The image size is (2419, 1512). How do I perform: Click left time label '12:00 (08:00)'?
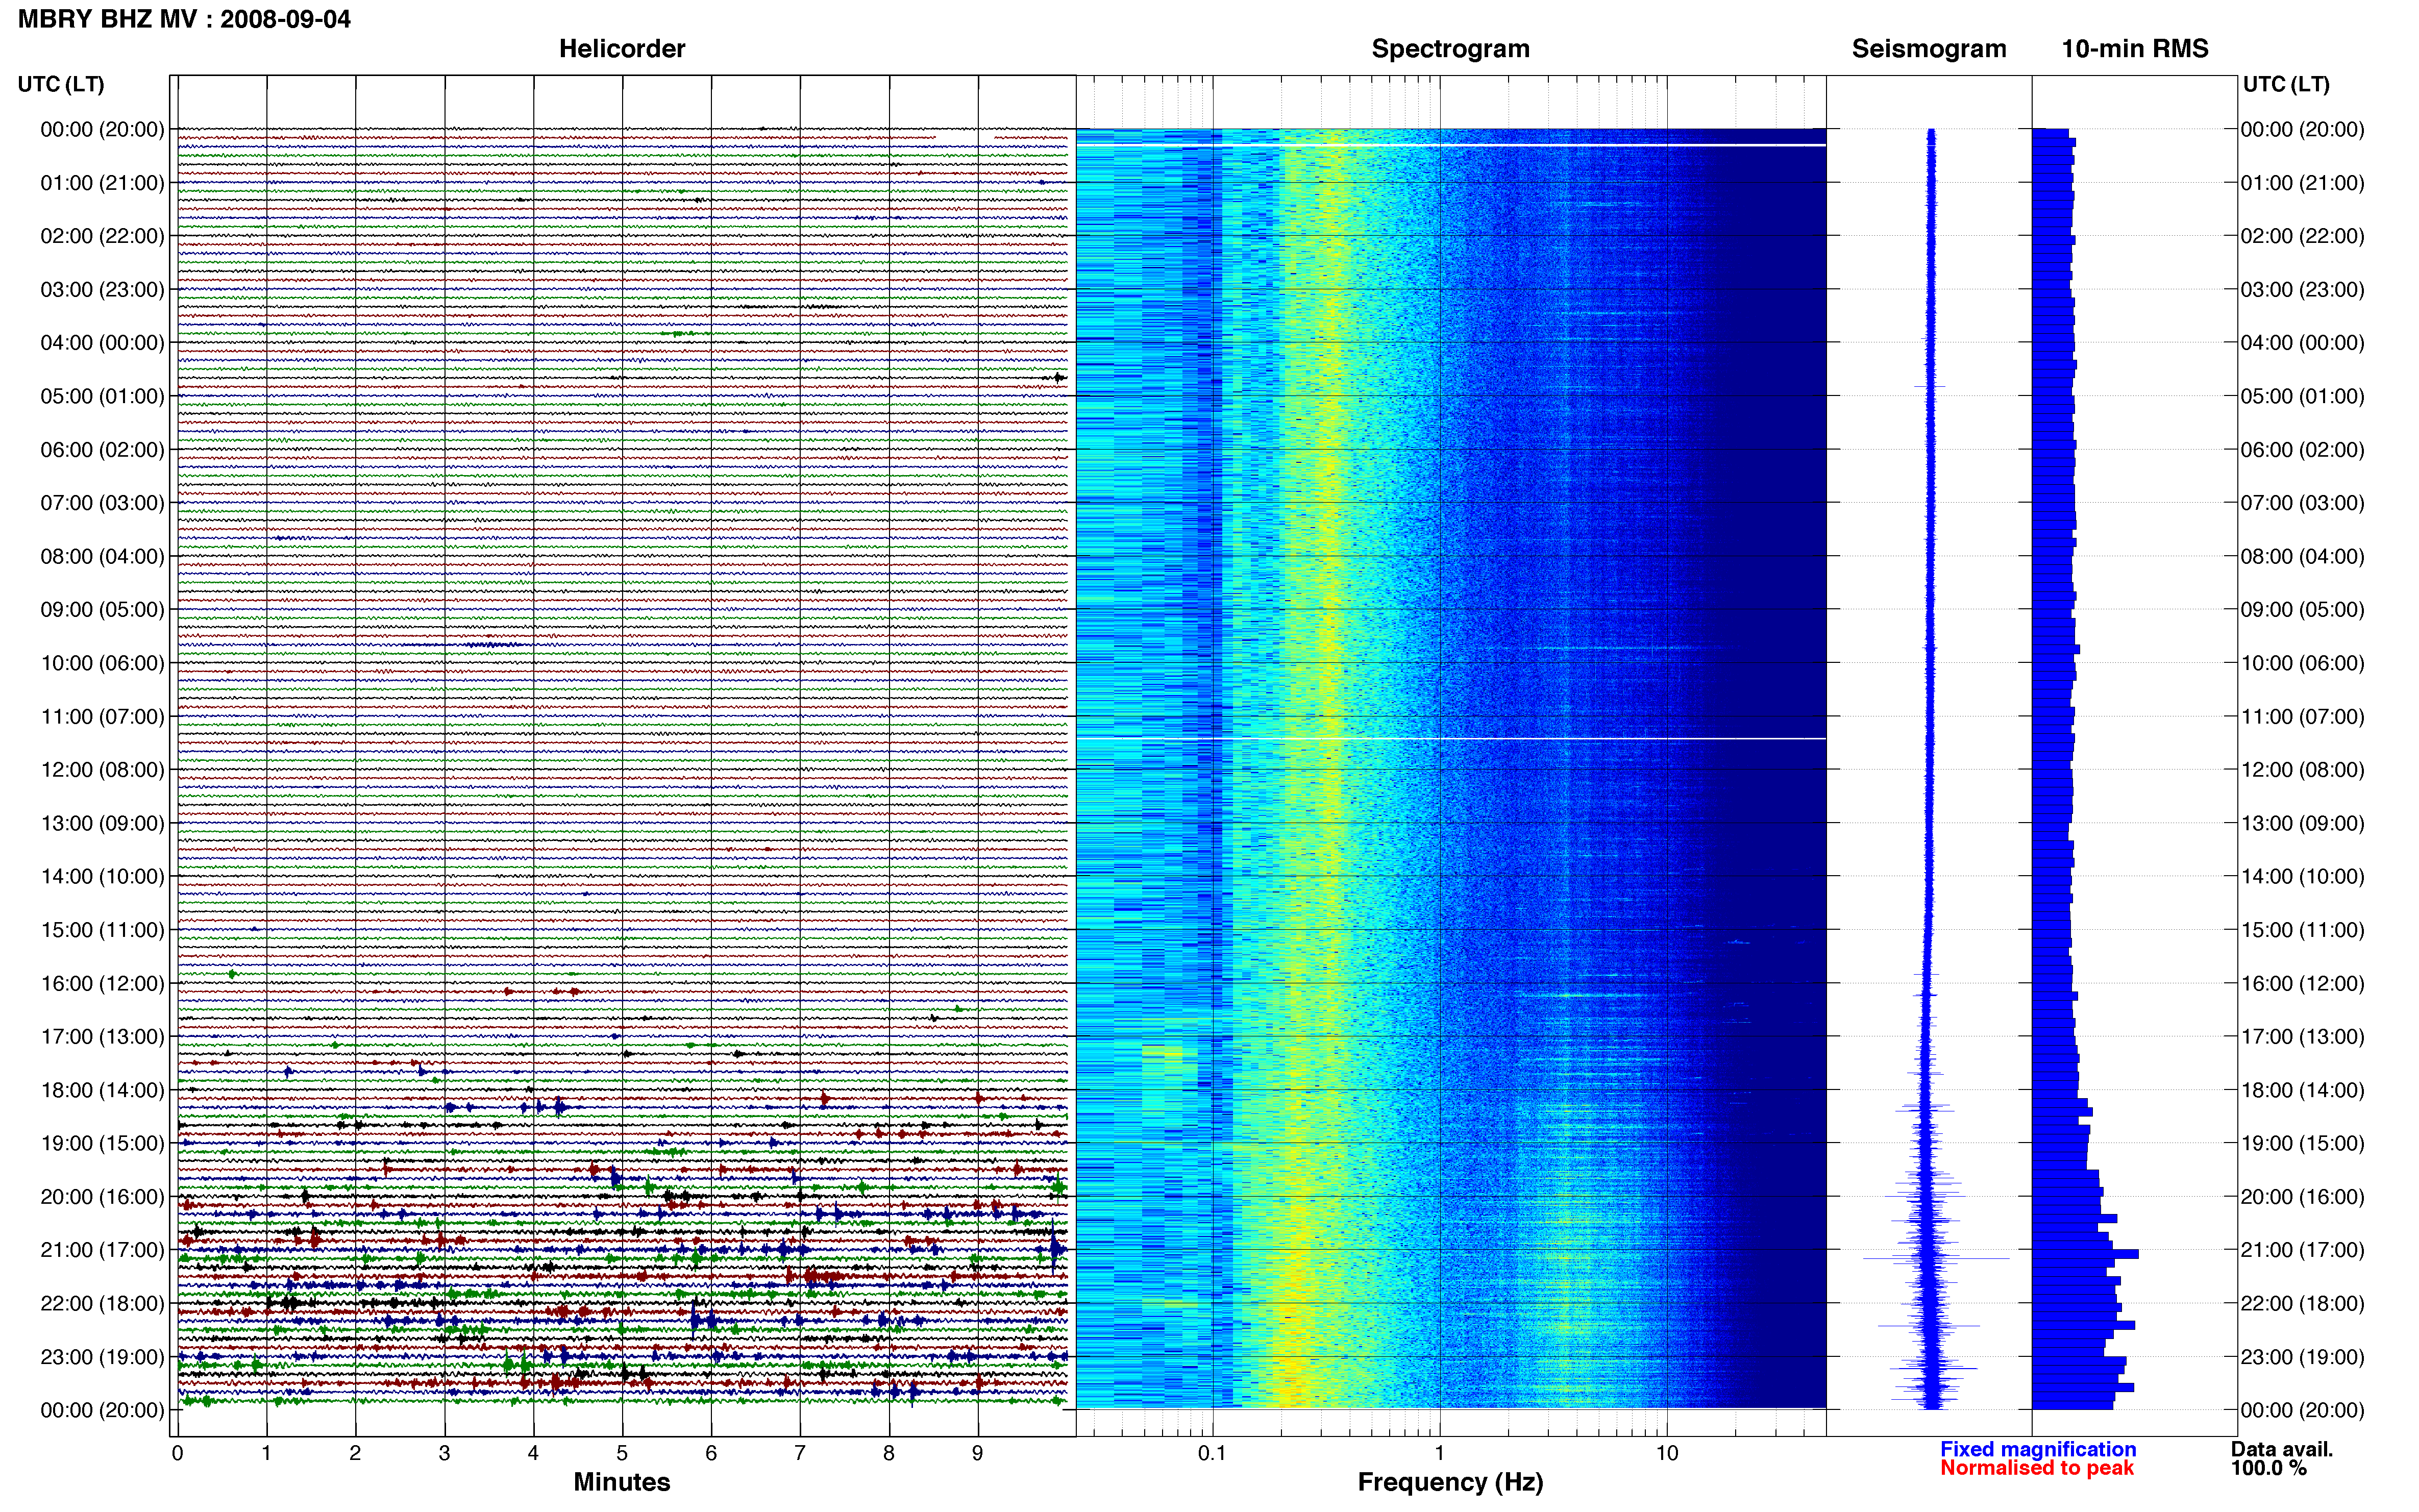click(x=102, y=770)
